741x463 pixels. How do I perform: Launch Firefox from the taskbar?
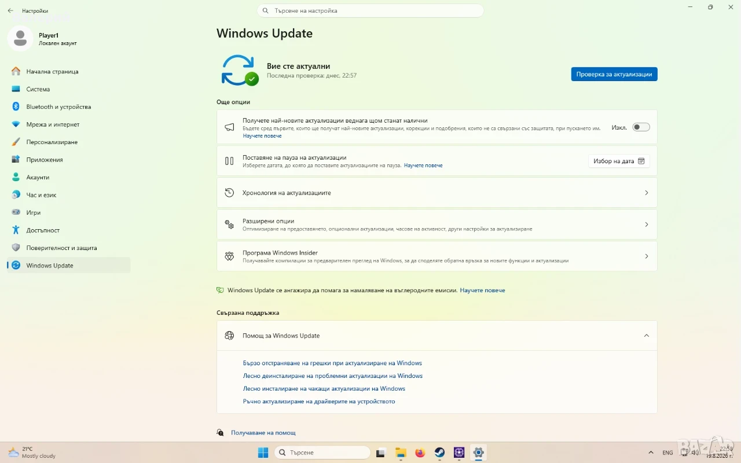click(420, 453)
